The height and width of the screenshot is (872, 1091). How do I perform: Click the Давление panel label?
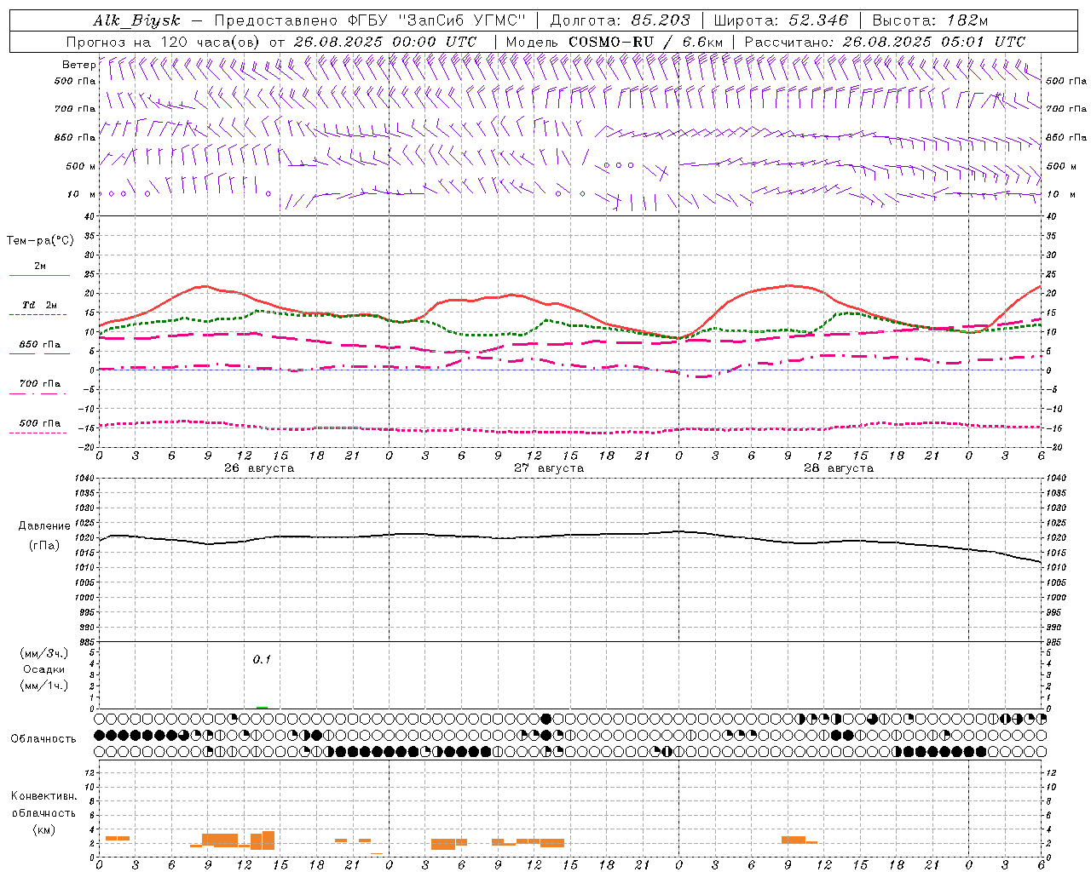pyautogui.click(x=44, y=526)
